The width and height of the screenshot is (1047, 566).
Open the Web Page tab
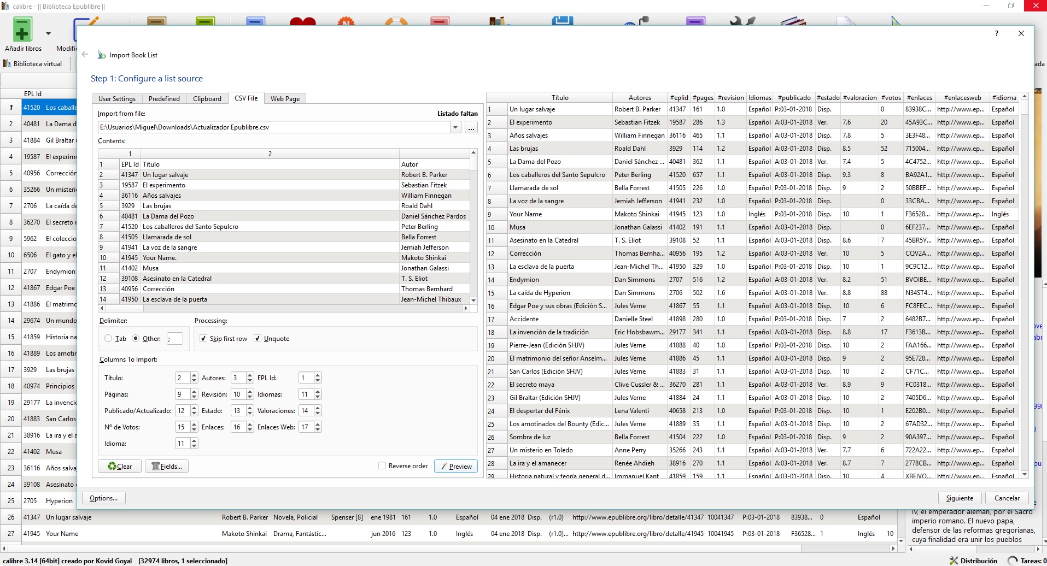[x=285, y=99]
